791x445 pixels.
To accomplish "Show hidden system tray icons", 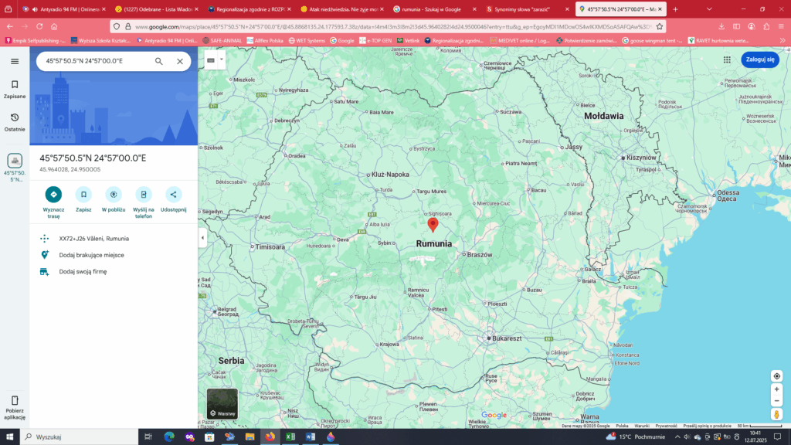I will click(x=677, y=437).
